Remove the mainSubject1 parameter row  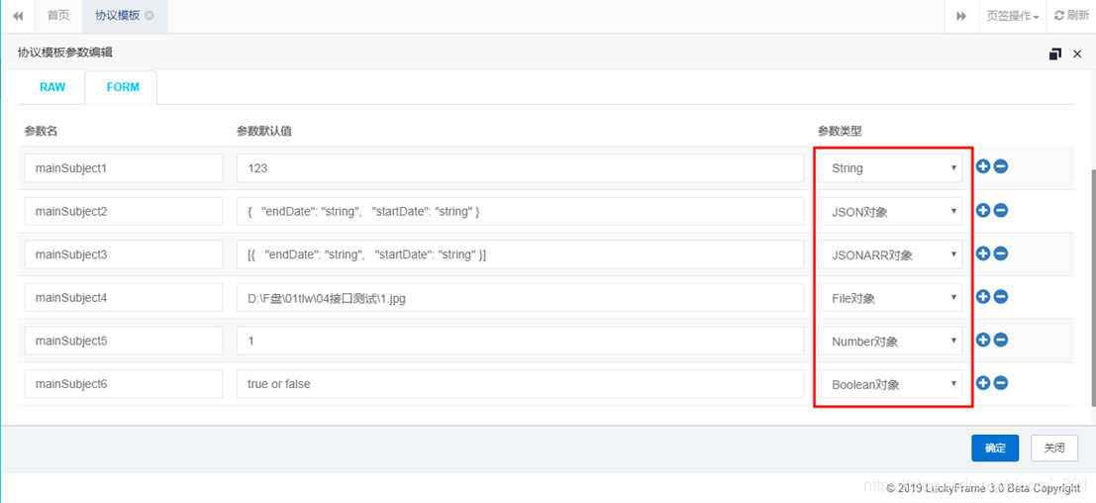coord(1000,167)
